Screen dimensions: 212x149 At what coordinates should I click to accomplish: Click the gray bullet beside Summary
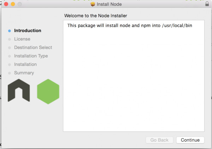[x=10, y=73]
